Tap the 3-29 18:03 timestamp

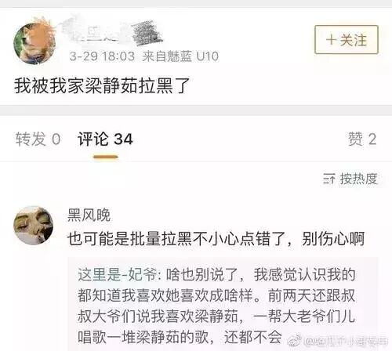tap(102, 56)
